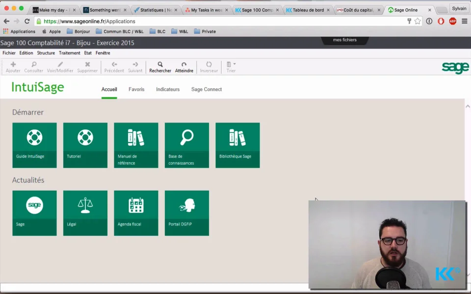The width and height of the screenshot is (471, 294).
Task: Click the Atteindre toolbar icon
Action: pos(184,64)
